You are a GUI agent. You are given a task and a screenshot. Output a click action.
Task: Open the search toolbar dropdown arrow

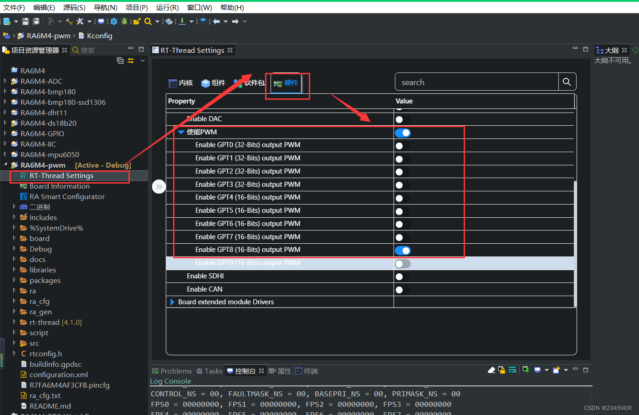[157, 21]
